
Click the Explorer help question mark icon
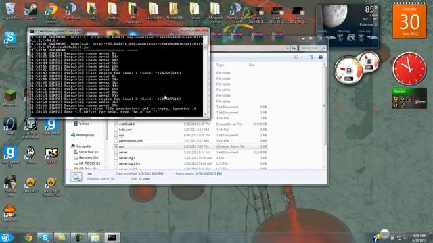[x=321, y=57]
